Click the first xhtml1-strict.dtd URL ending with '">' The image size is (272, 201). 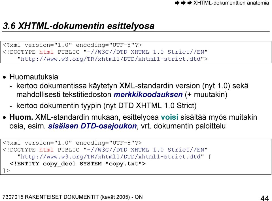112,59
